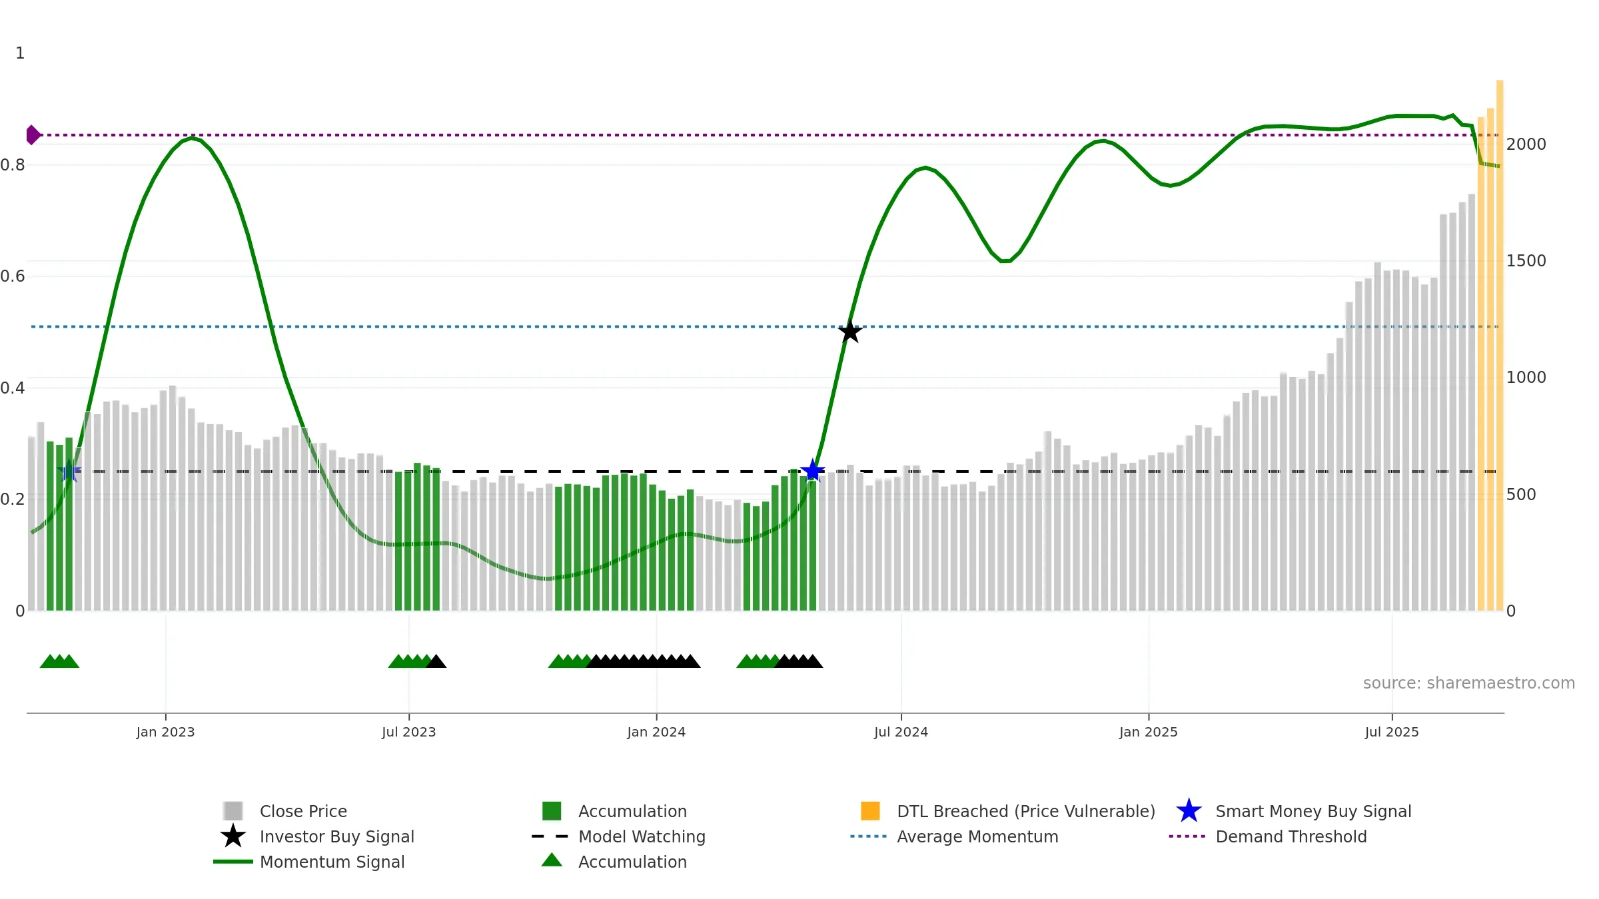The image size is (1599, 899).
Task: Click the purple diamond Demand Threshold marker
Action: point(33,135)
